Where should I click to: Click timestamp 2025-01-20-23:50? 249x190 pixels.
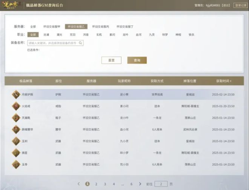pos(223,106)
